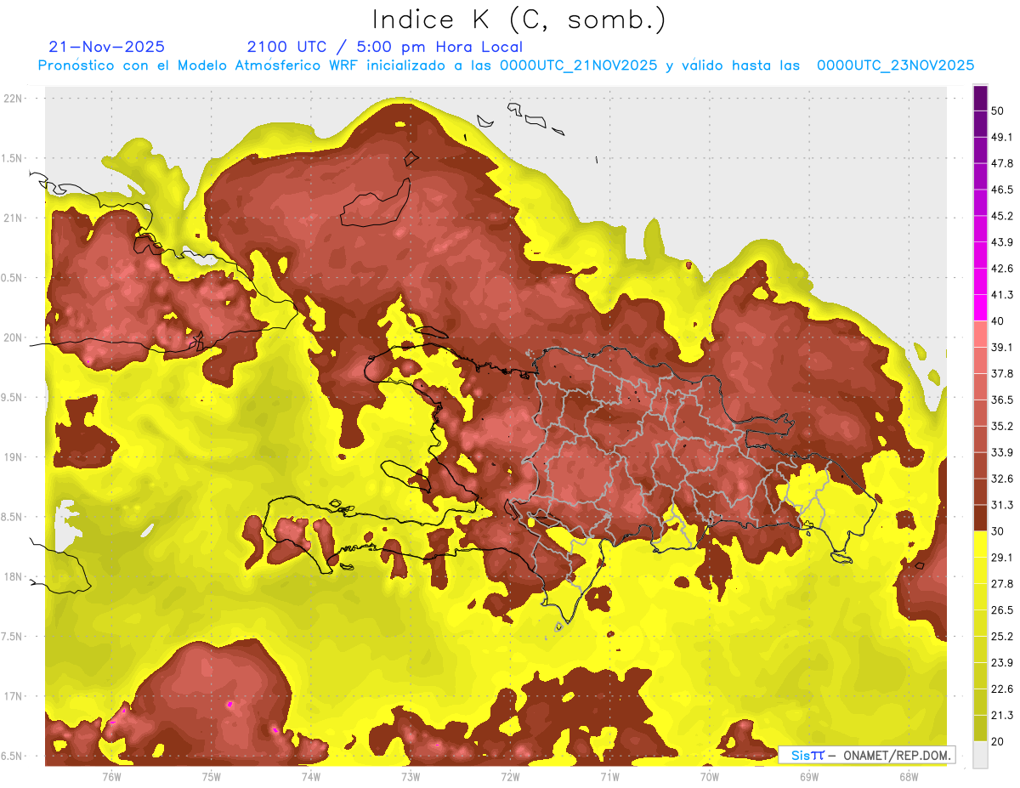Click the '69W' longitude label
Image resolution: width=1020 pixels, height=788 pixels.
[x=809, y=776]
